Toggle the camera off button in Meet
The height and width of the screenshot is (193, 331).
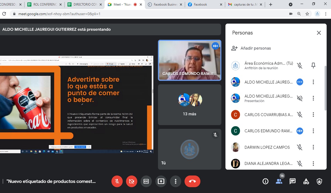pyautogui.click(x=132, y=181)
